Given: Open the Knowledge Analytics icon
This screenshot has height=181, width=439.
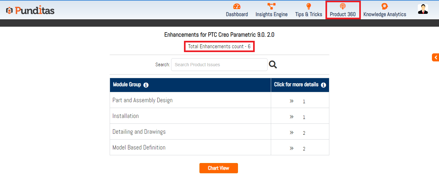Looking at the screenshot, I should tap(384, 6).
